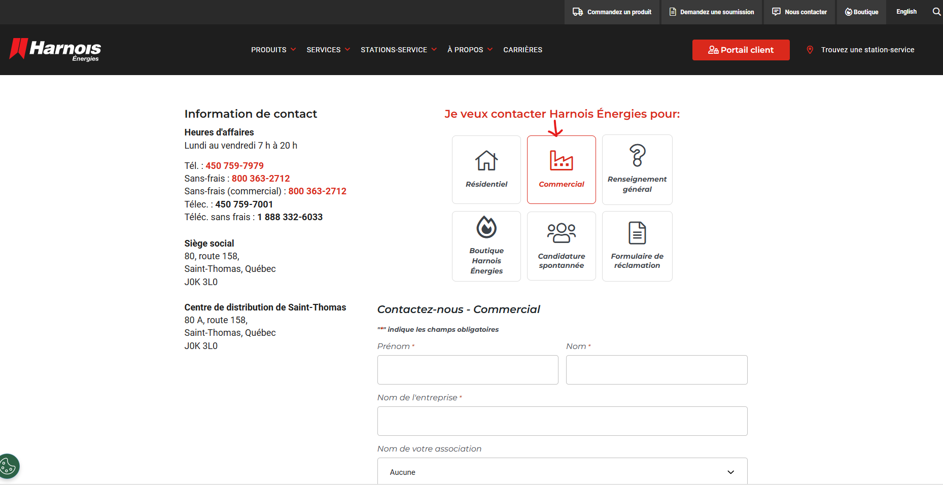Click the Centre de distribution de Saint-Thomas heading
Image resolution: width=943 pixels, height=485 pixels.
click(265, 307)
